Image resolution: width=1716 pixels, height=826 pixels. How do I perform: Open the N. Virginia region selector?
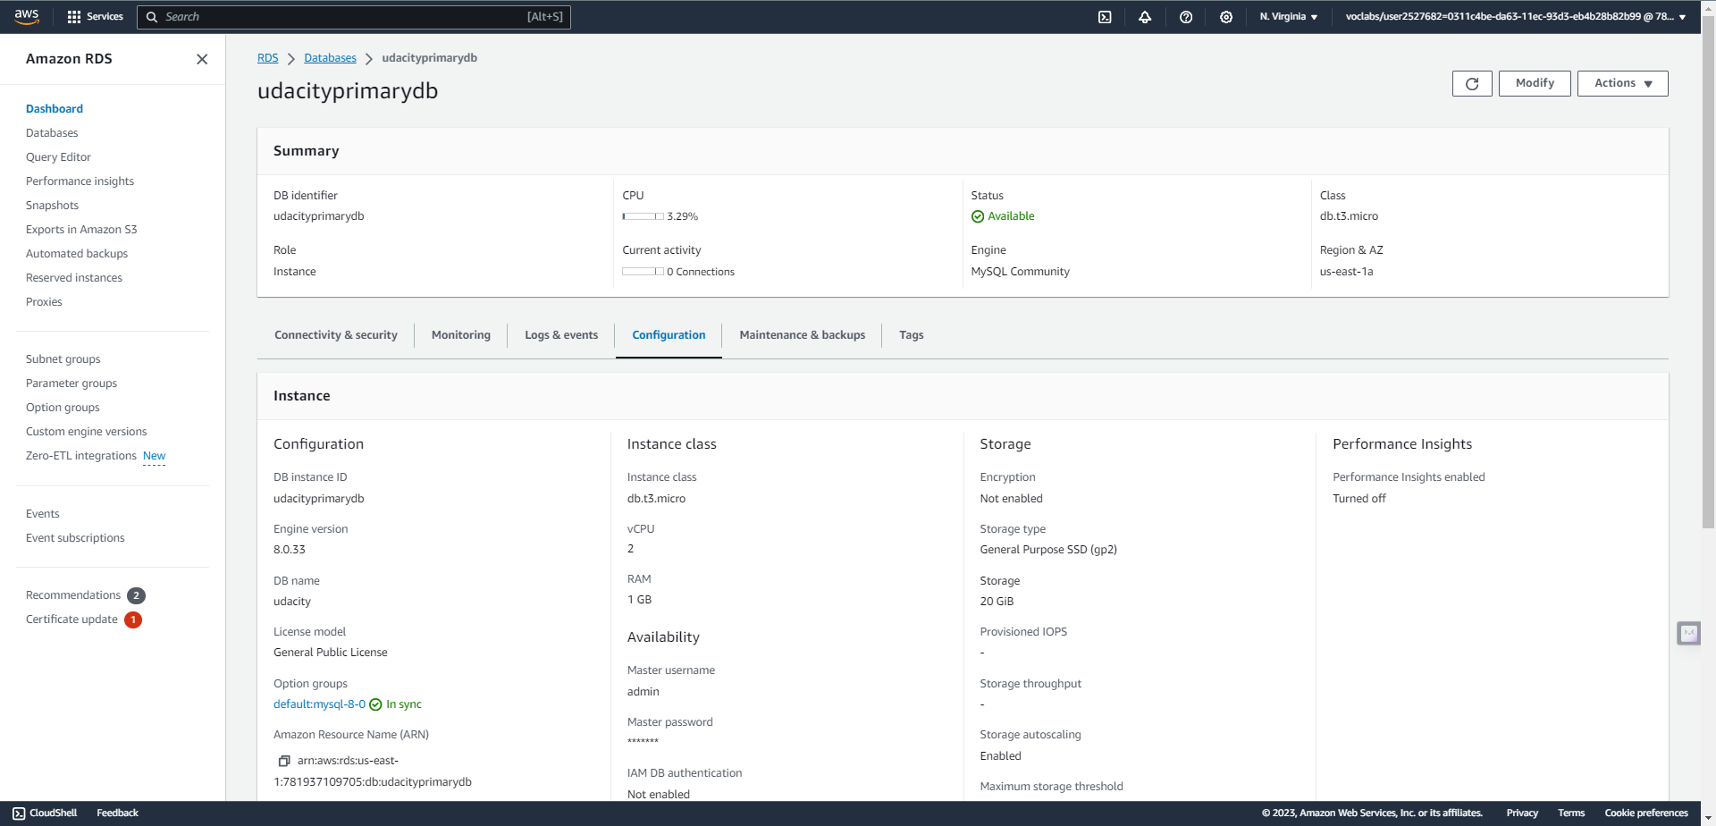(x=1288, y=17)
